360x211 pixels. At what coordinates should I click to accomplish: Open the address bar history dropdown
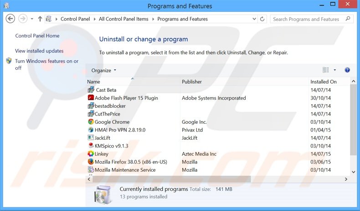point(254,19)
